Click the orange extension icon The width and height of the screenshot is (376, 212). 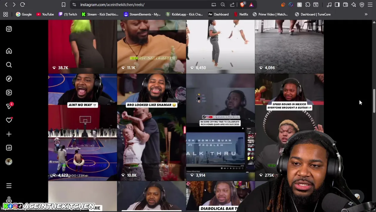283,4
